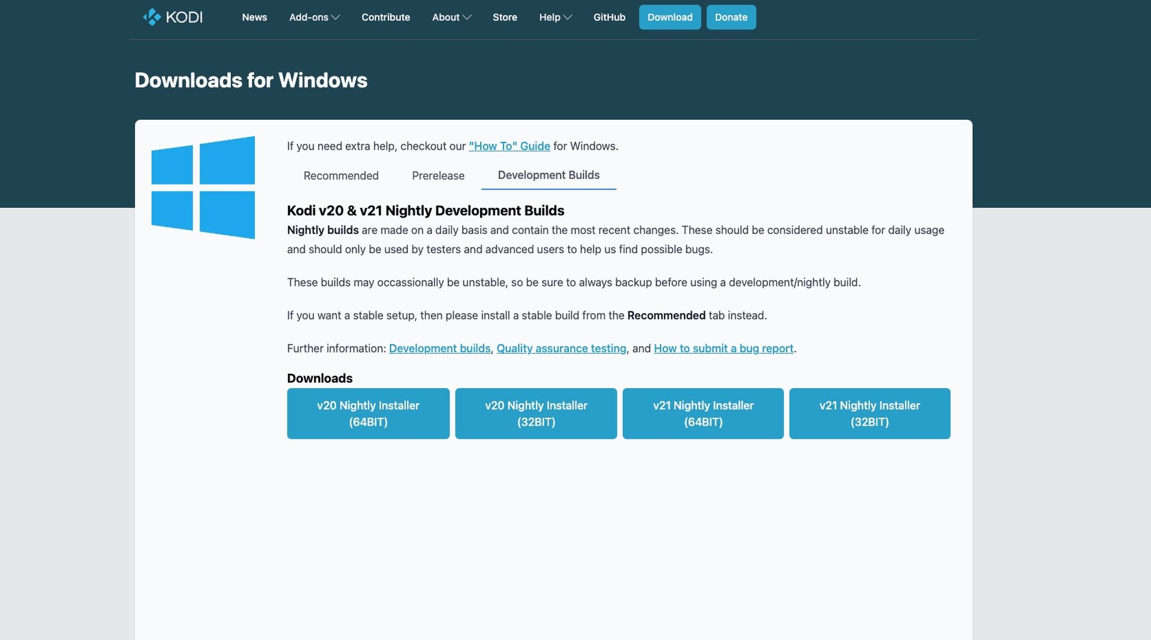Open How to submit a bug report

coord(723,348)
